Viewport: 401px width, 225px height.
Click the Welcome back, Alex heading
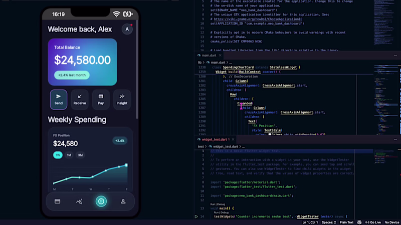click(80, 29)
